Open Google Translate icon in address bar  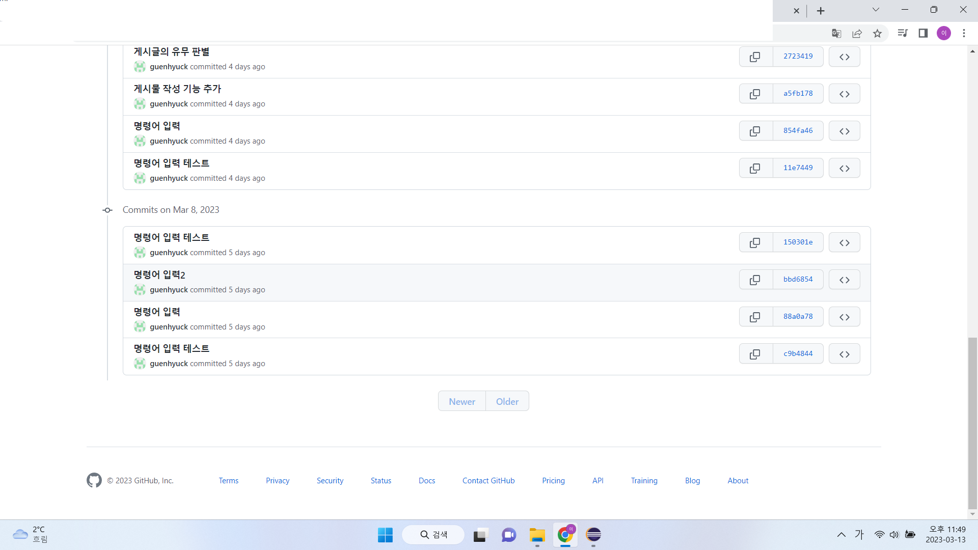(x=836, y=34)
